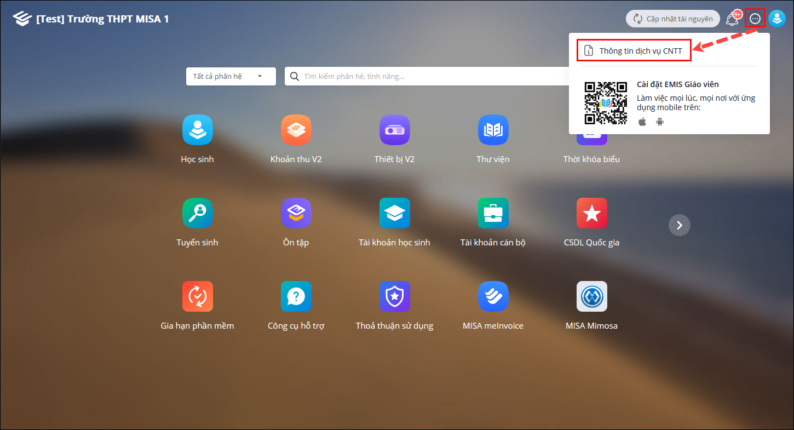The height and width of the screenshot is (430, 794).
Task: Open the Thoả thuận sử dụng icon
Action: coord(394,296)
